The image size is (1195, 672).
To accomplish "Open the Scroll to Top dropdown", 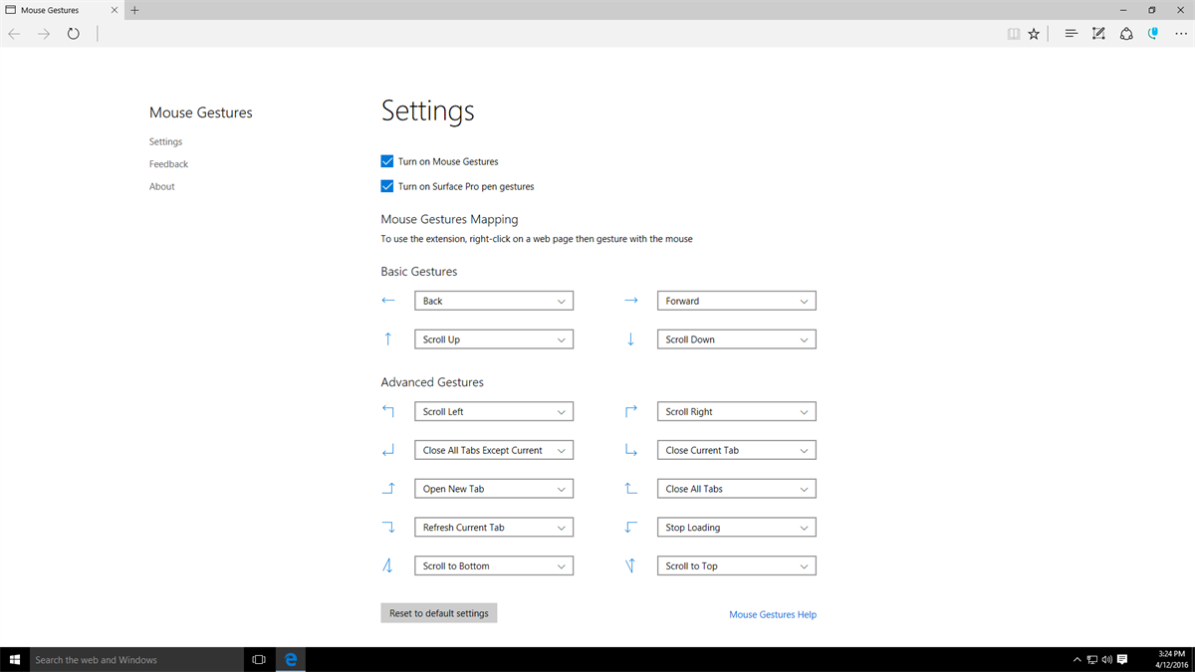I will (737, 565).
